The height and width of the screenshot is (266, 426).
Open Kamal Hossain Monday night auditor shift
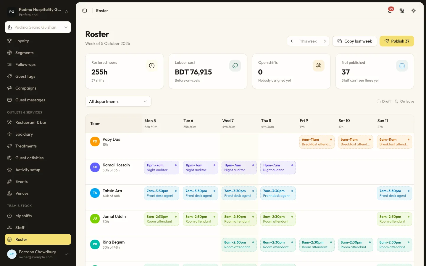click(162, 168)
